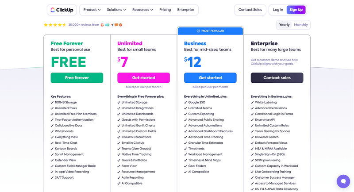This screenshot has width=354, height=192.
Task: Click Advanced Automations feature
Action: (x=205, y=126)
